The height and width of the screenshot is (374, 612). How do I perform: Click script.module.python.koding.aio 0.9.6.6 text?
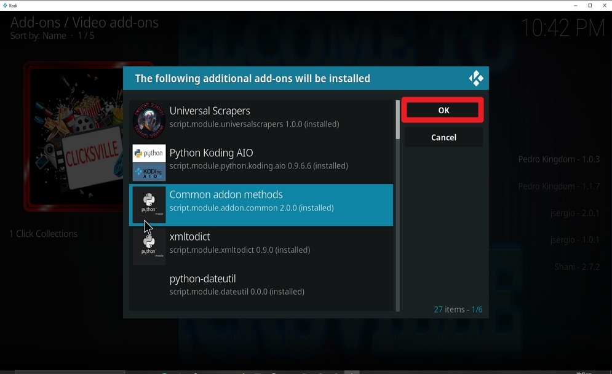coord(258,166)
